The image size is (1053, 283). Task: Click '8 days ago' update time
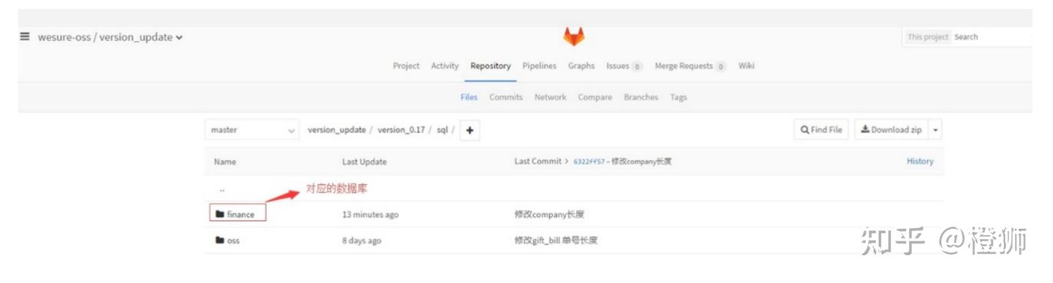361,241
